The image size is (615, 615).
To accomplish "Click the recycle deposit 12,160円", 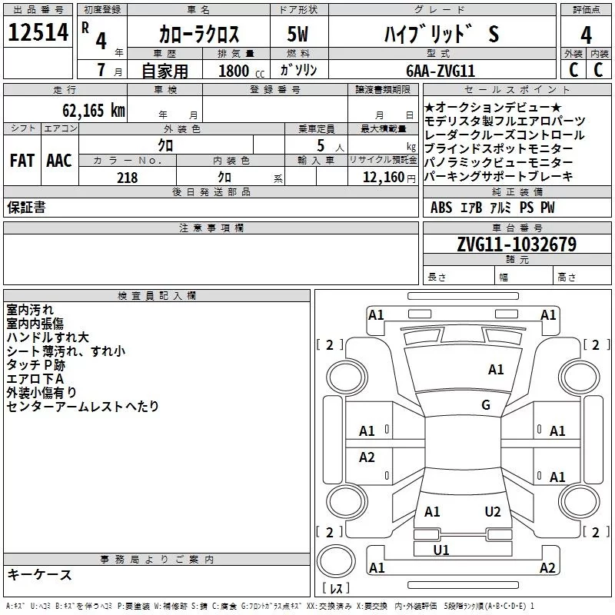I will click(389, 178).
